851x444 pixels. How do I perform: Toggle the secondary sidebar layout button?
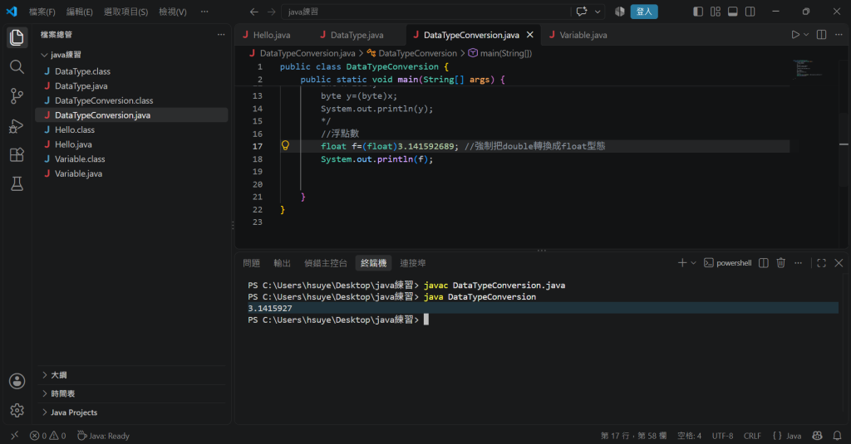pos(750,12)
